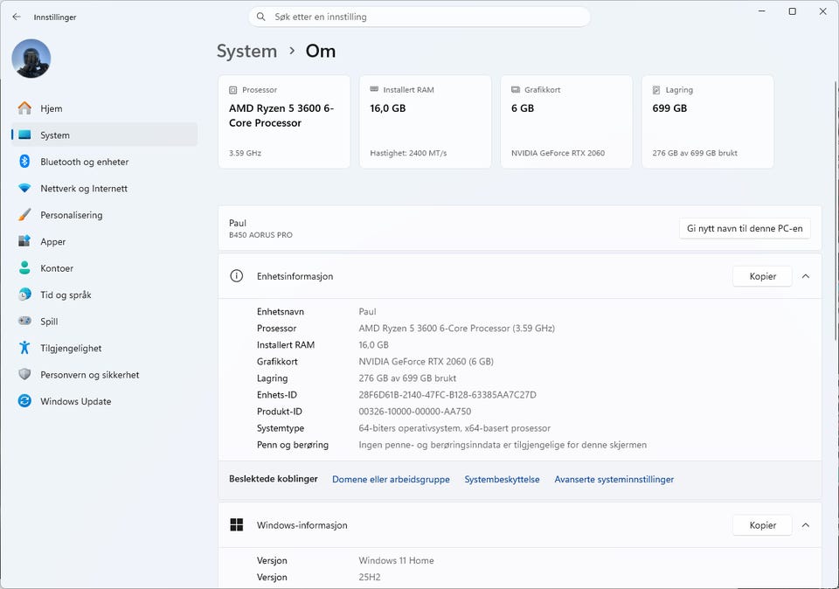Click the Personvern og sikkerhet shield icon

(x=24, y=375)
